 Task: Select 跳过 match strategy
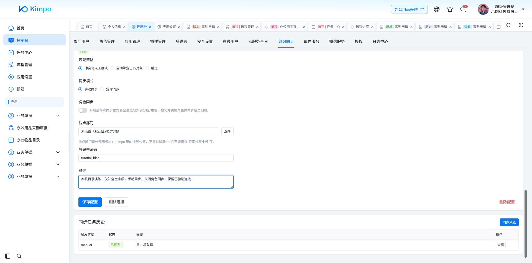point(147,68)
